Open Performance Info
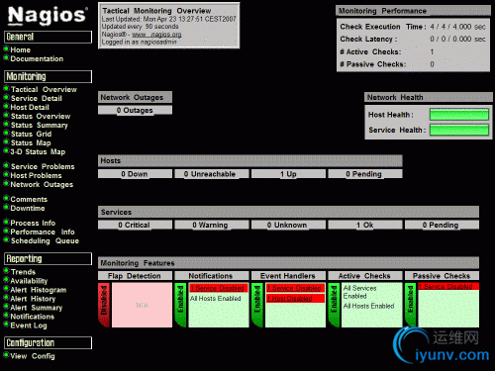This screenshot has width=495, height=371. pos(43,232)
